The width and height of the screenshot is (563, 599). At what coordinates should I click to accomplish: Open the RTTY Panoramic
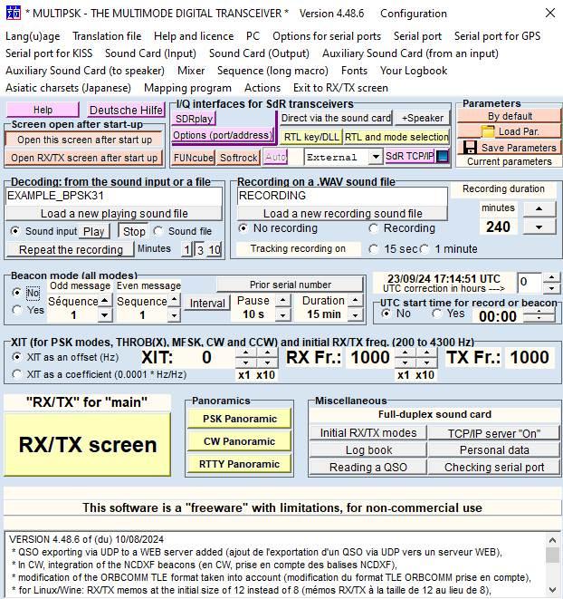[239, 464]
